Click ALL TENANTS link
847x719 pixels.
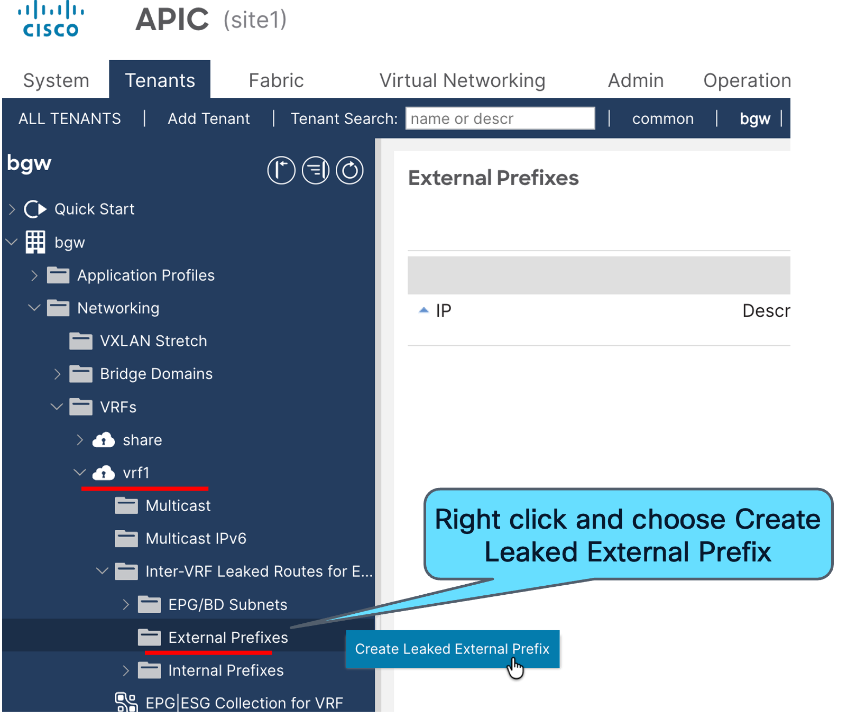pos(70,118)
